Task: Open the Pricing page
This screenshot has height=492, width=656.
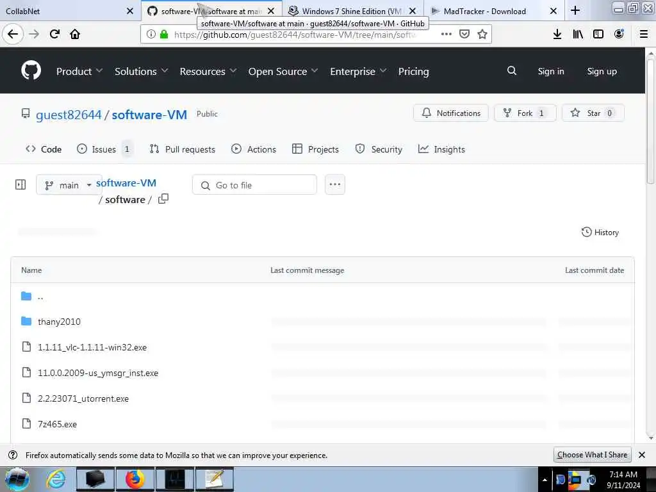Action: click(x=413, y=72)
